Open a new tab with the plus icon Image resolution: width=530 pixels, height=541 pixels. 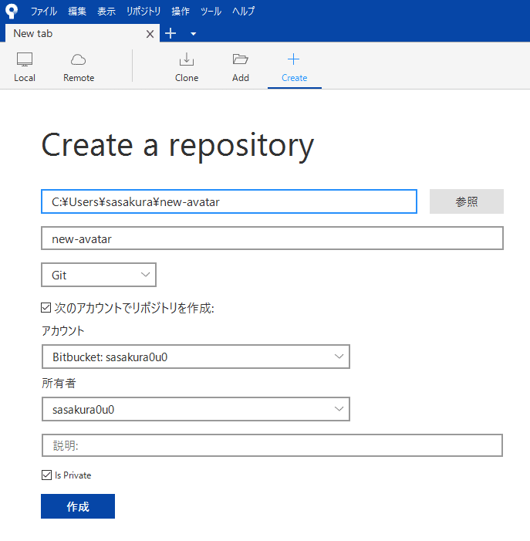click(x=170, y=33)
